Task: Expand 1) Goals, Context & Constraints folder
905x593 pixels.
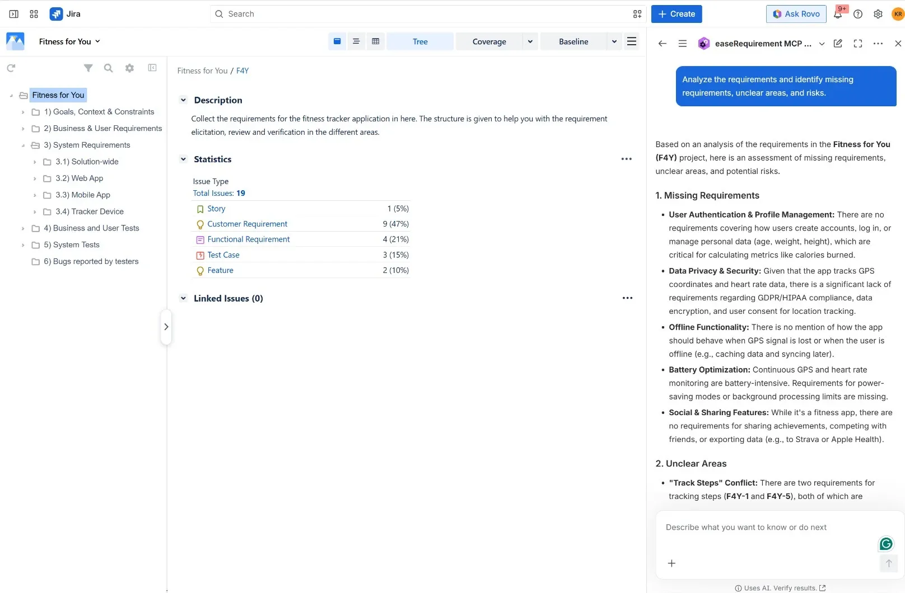Action: coord(23,112)
